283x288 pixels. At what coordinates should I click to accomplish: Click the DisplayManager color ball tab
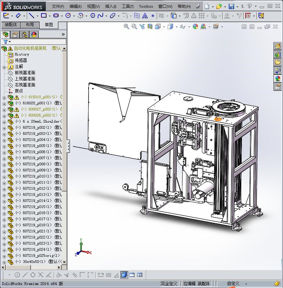[34, 35]
